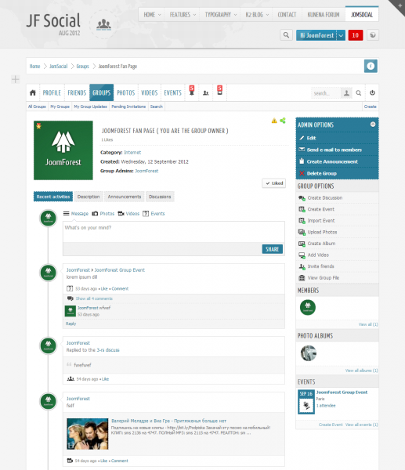Viewport: 405px width, 470px height.
Task: Click the share group green icon
Action: tap(283, 121)
